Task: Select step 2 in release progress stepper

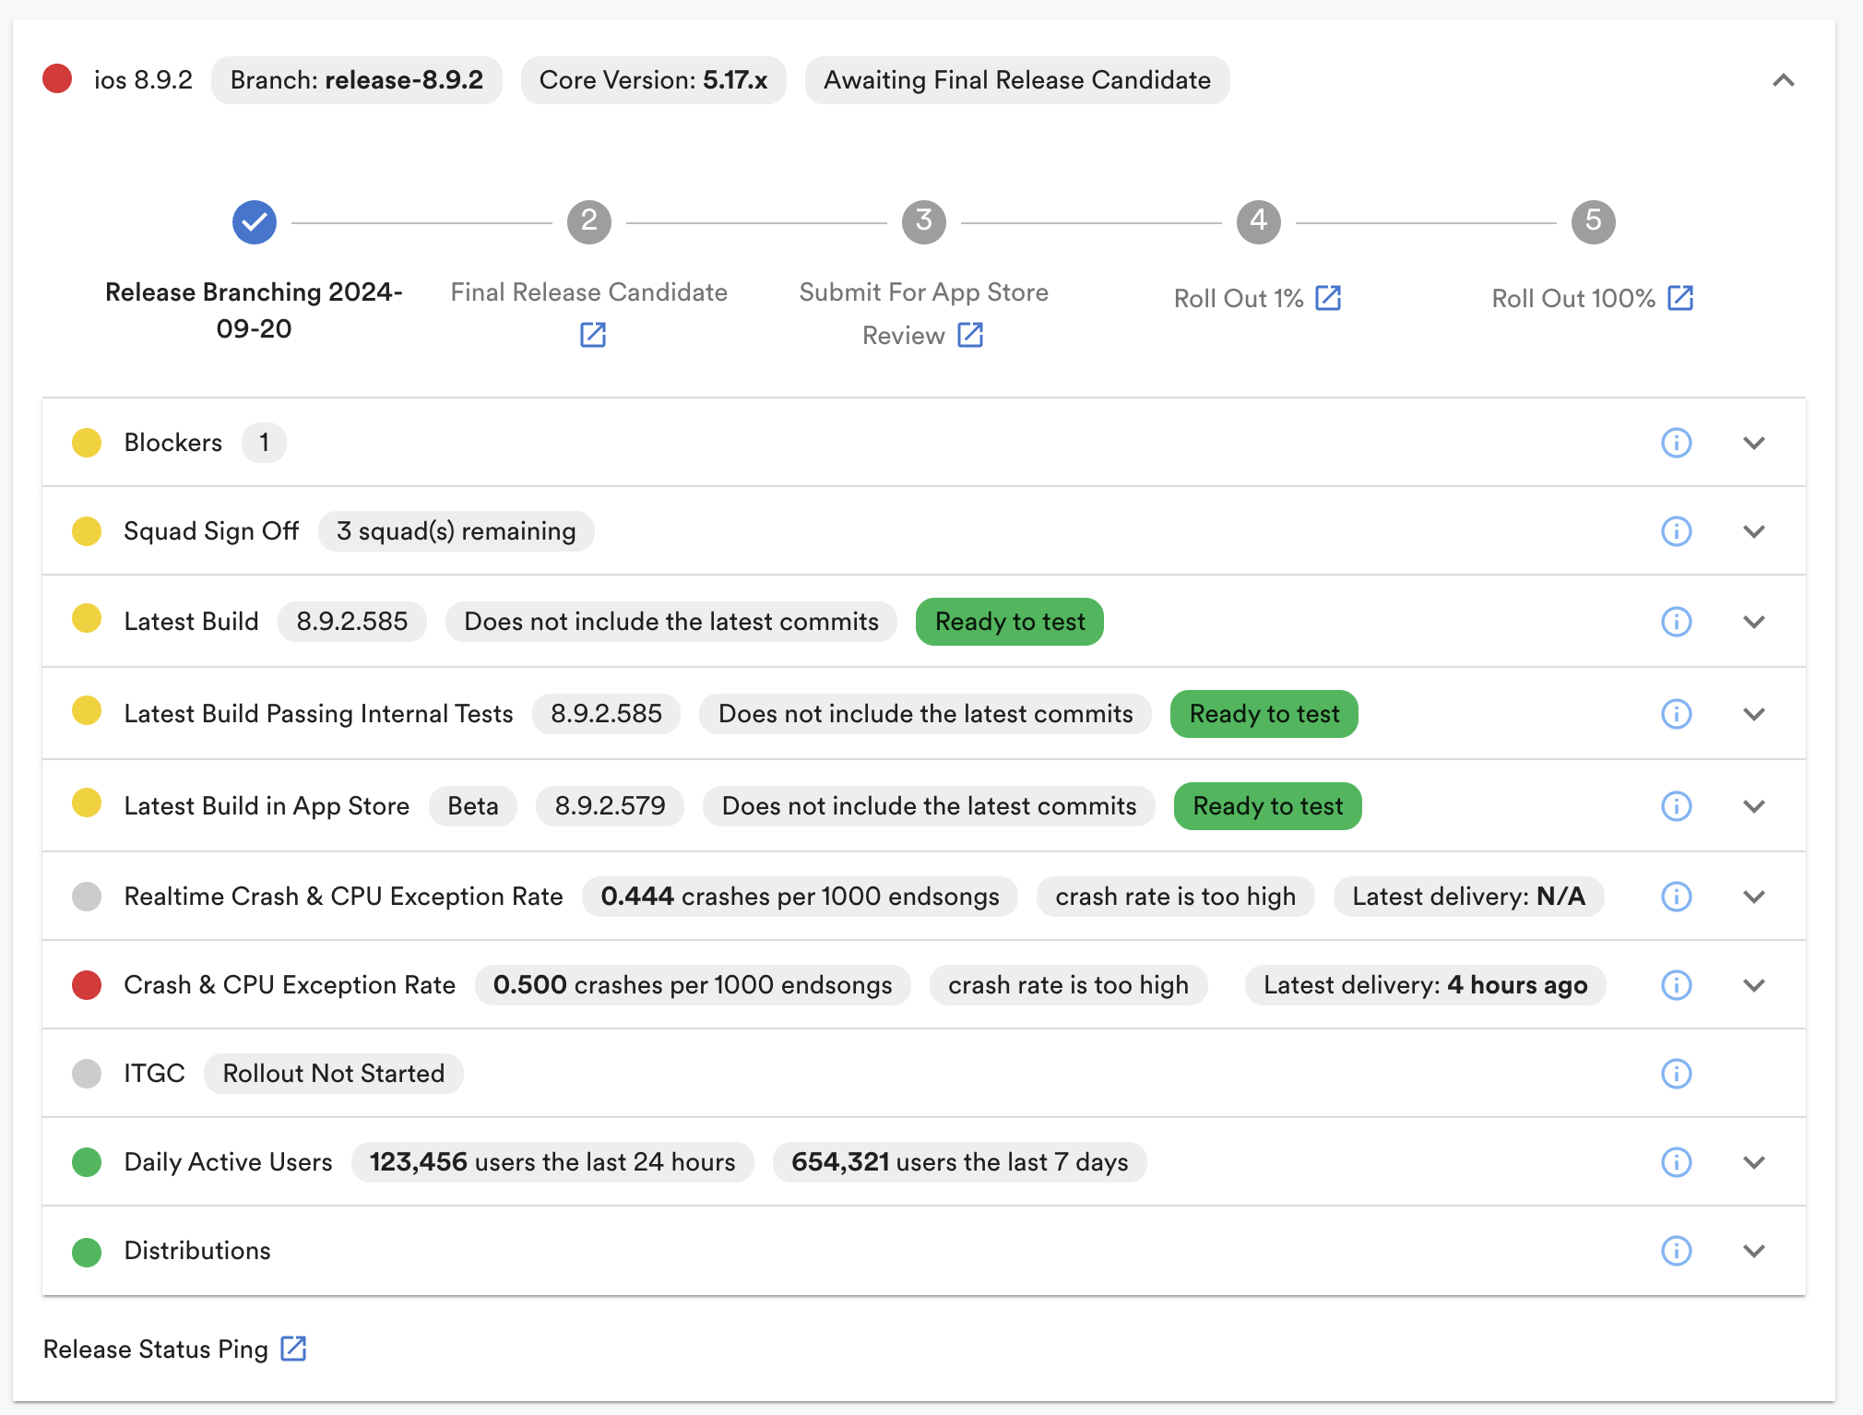Action: pyautogui.click(x=588, y=222)
